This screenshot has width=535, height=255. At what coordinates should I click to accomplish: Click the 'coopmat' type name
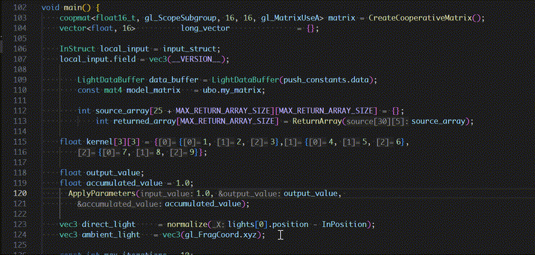tap(76, 18)
